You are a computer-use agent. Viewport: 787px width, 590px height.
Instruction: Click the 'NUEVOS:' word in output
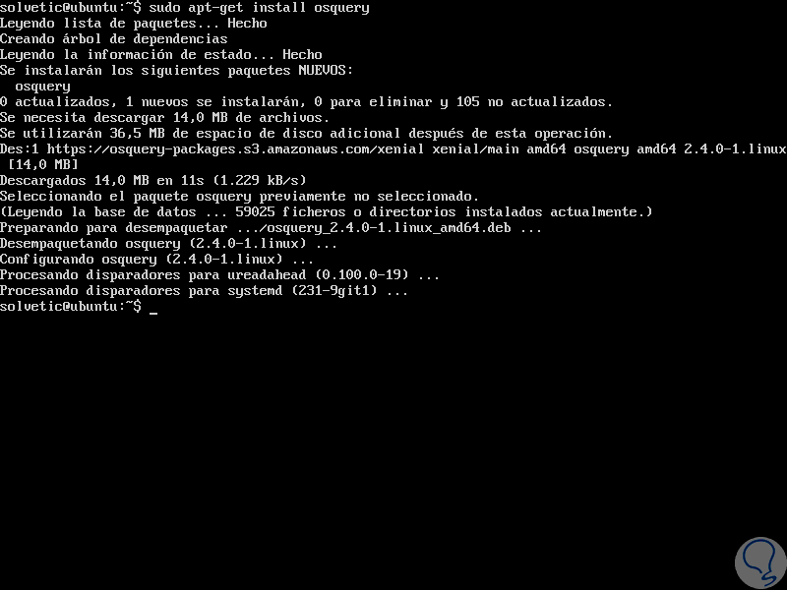point(326,70)
